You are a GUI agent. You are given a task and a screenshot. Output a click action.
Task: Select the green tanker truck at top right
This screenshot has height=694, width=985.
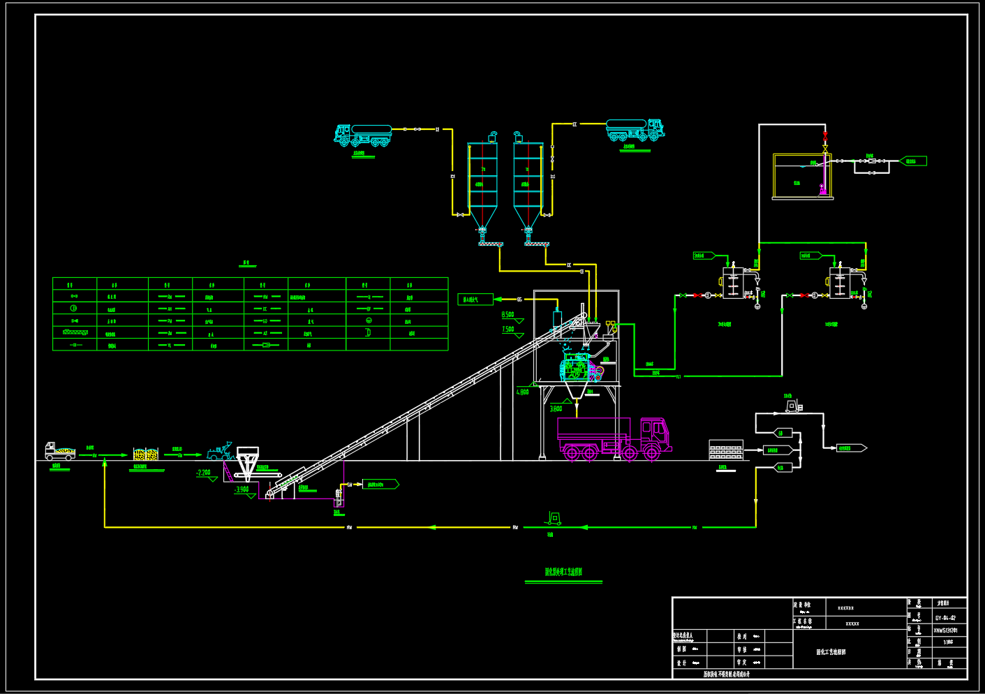pos(635,130)
